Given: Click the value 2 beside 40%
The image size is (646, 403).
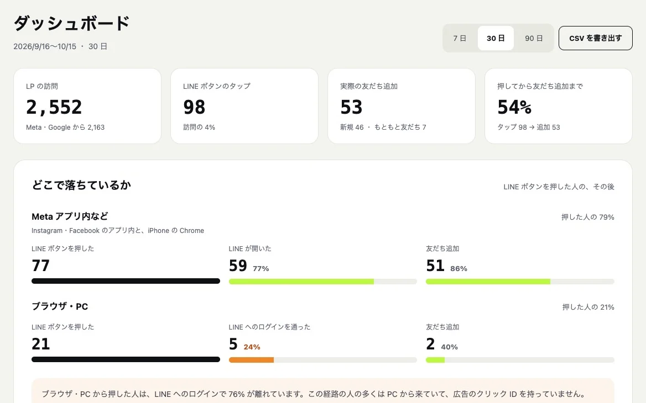Looking at the screenshot, I should pyautogui.click(x=430, y=344).
